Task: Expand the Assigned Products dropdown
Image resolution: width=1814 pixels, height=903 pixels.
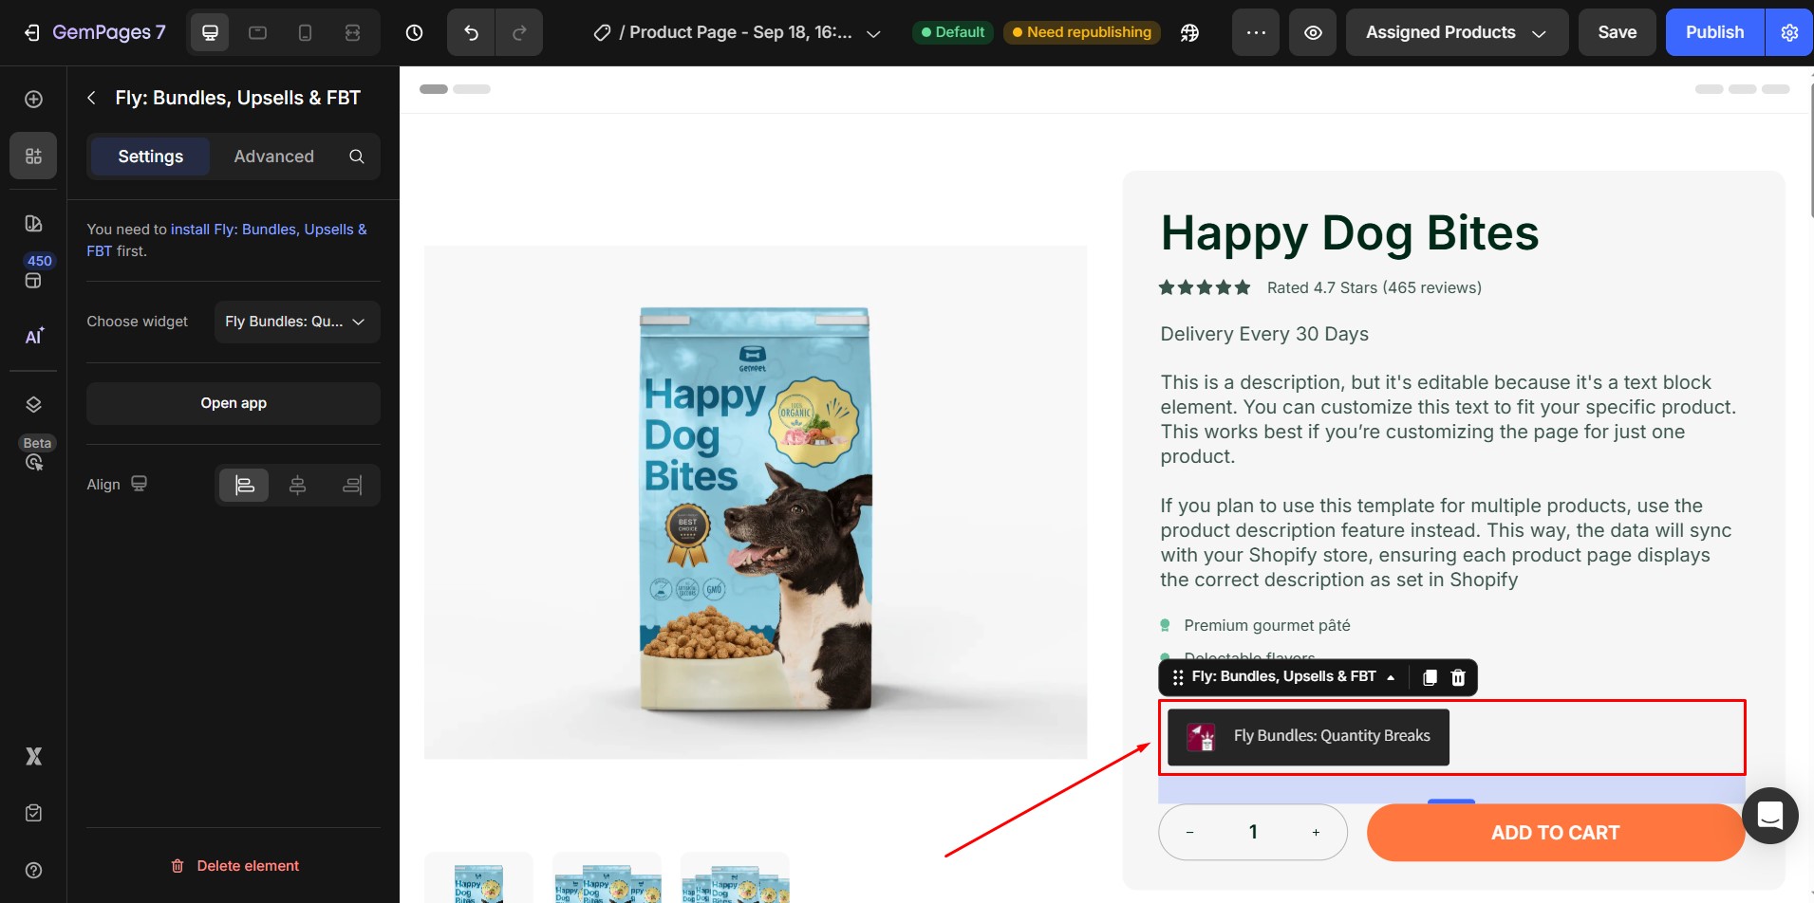Action: 1456,33
